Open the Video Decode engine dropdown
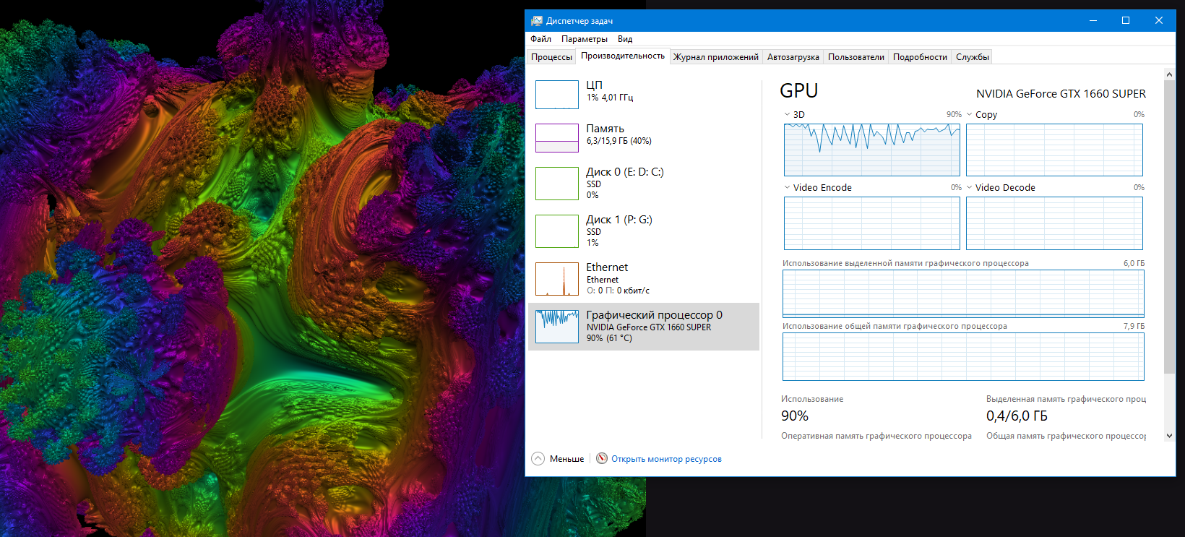This screenshot has height=537, width=1185. click(970, 187)
